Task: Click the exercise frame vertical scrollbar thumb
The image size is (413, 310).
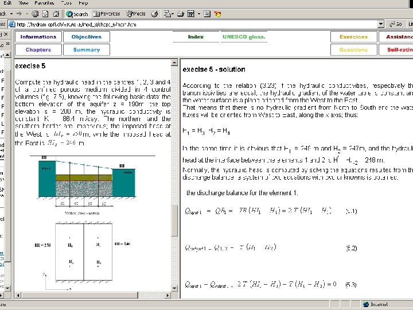Action: tap(174, 220)
